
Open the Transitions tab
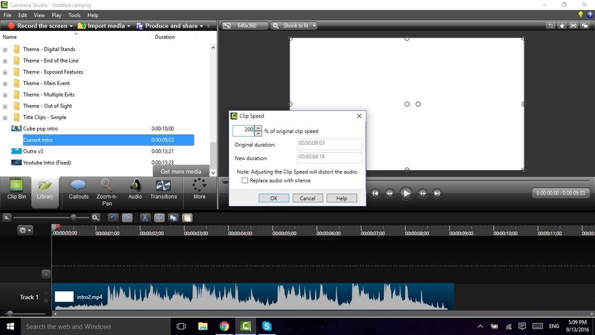click(163, 189)
